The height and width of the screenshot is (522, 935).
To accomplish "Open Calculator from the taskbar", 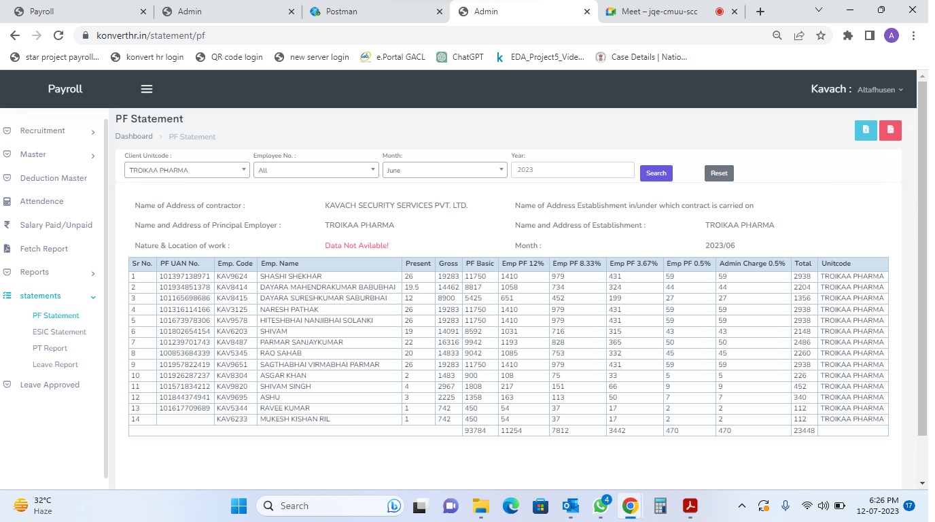I will (x=660, y=506).
